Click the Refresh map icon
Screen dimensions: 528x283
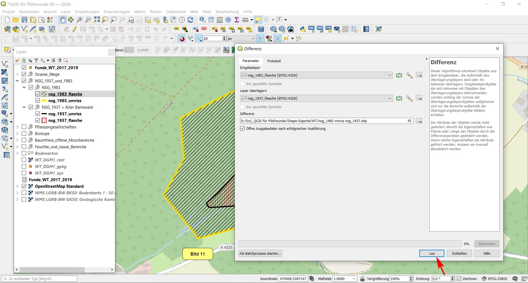(x=190, y=20)
